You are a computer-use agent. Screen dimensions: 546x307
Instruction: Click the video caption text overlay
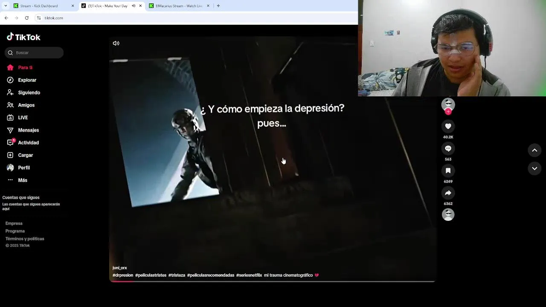coord(272,116)
